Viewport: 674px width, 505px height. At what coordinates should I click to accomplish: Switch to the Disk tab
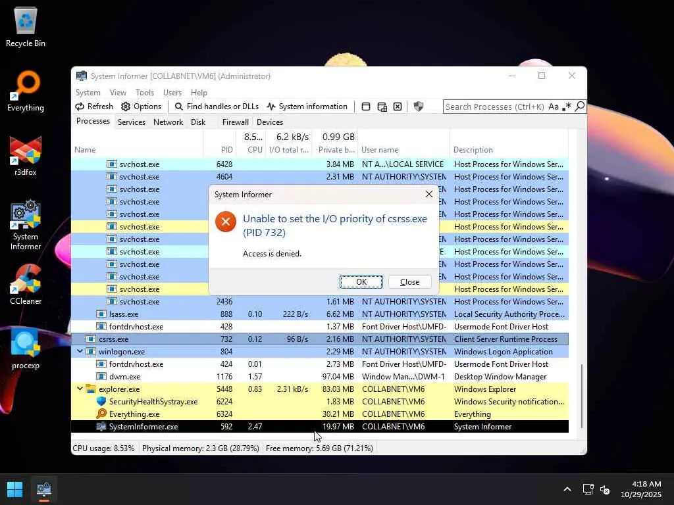point(198,122)
